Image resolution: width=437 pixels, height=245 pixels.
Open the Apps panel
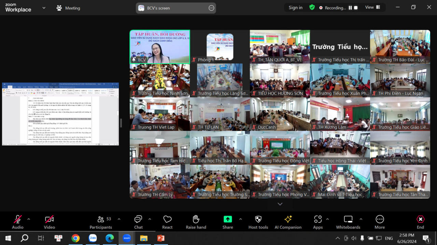click(x=318, y=222)
